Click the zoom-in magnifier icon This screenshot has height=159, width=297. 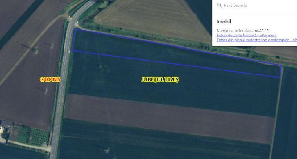pos(219,5)
